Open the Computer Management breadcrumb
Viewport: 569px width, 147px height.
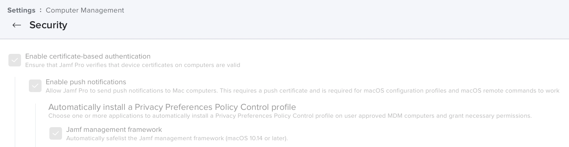click(85, 10)
